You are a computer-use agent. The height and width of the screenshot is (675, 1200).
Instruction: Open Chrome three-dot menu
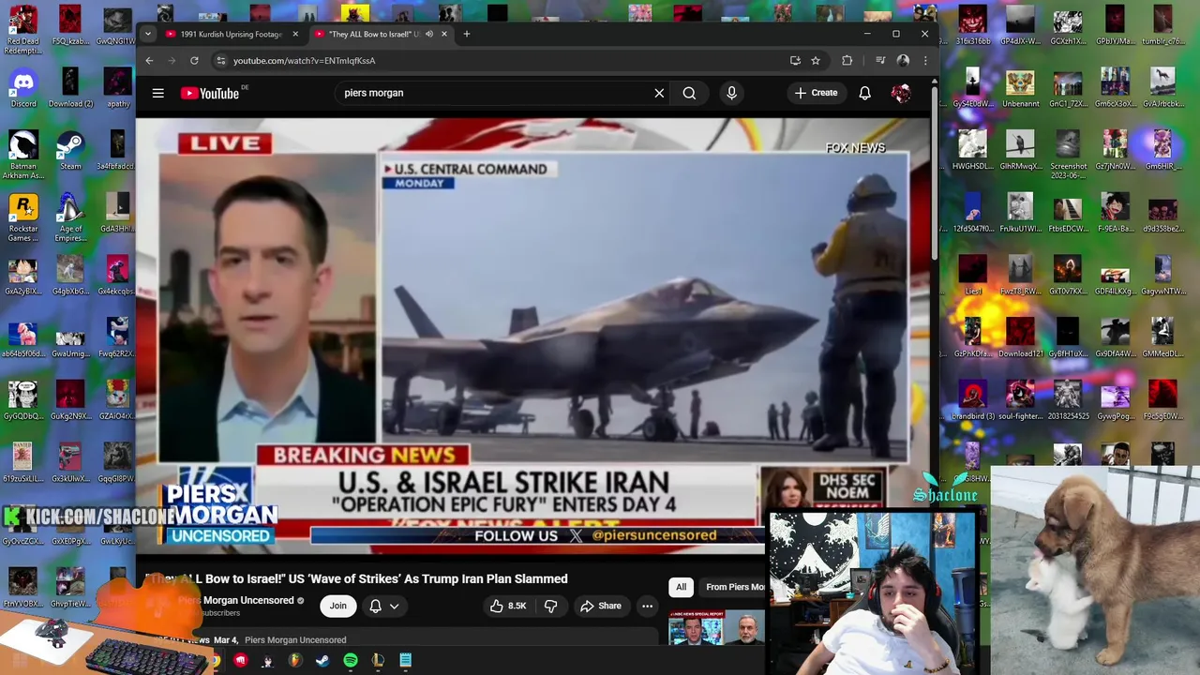pyautogui.click(x=925, y=60)
